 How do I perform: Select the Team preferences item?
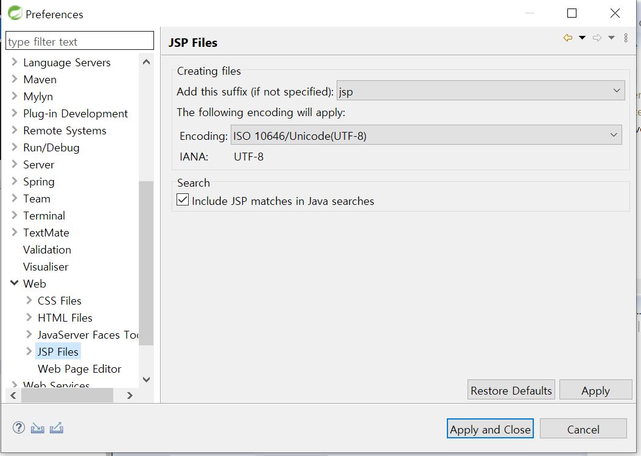37,198
